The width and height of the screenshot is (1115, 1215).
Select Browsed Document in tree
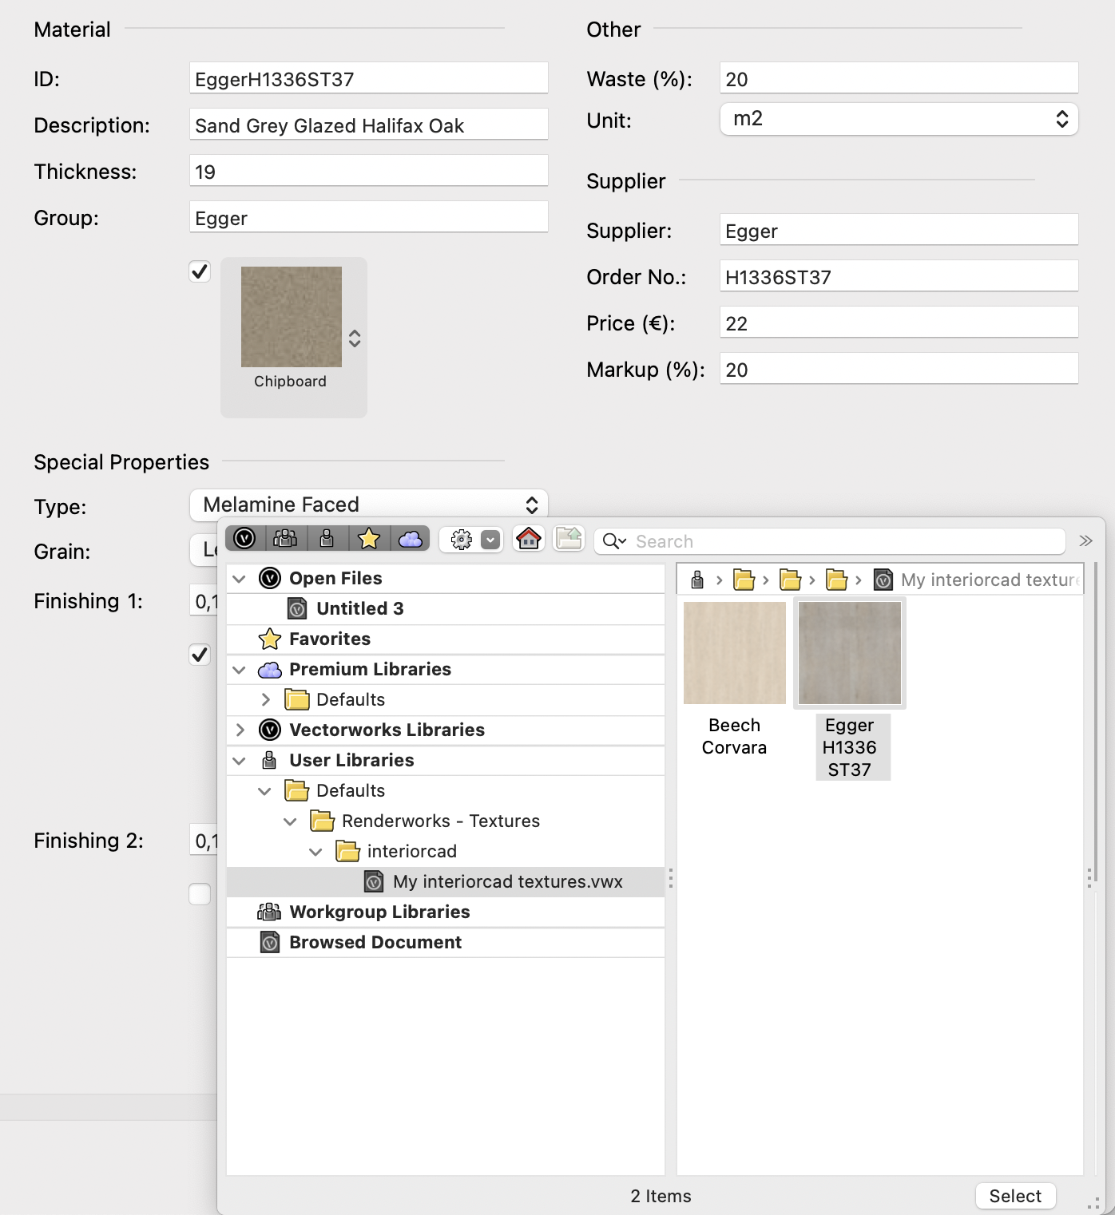375,943
